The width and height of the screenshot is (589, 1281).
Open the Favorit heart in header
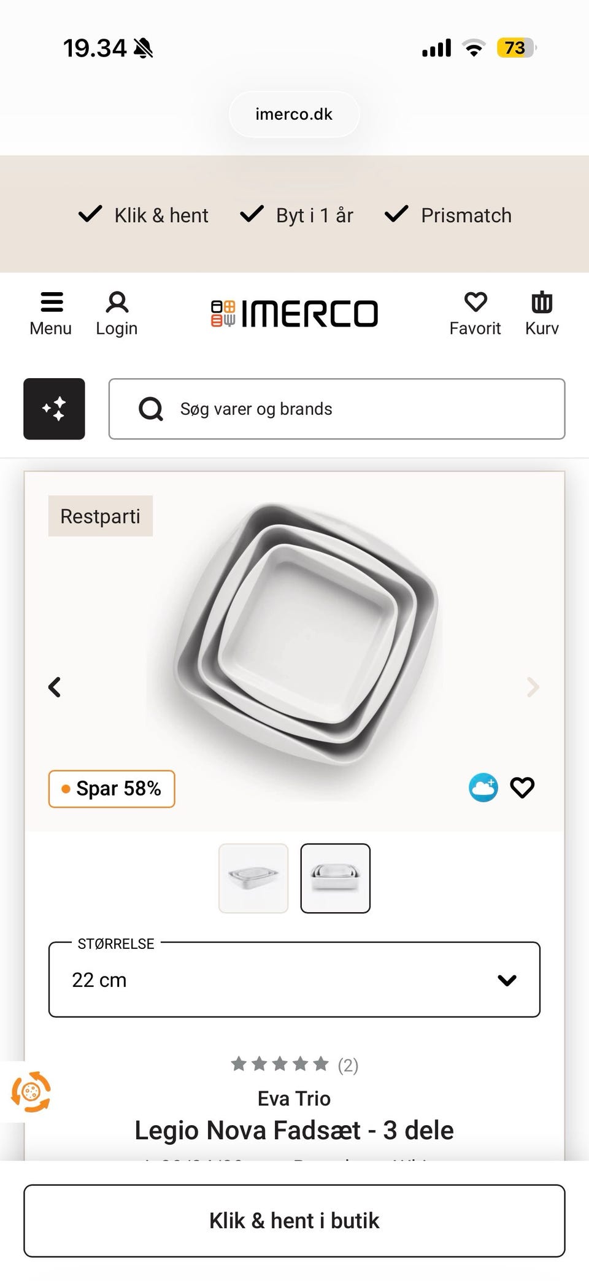point(475,313)
